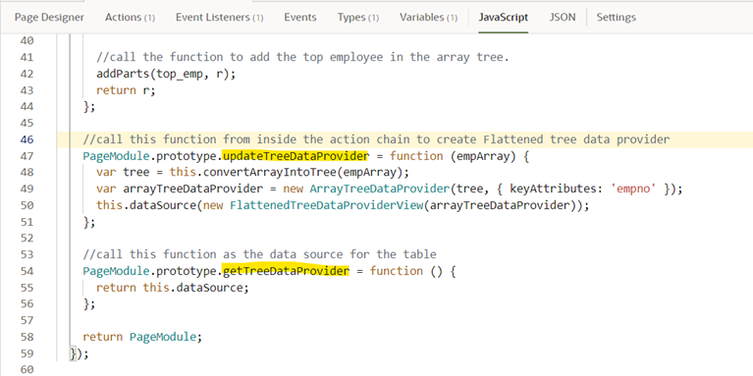Screen dimensions: 753x376
Task: Click 'return this.dataSource;' on line 55
Action: 173,288
